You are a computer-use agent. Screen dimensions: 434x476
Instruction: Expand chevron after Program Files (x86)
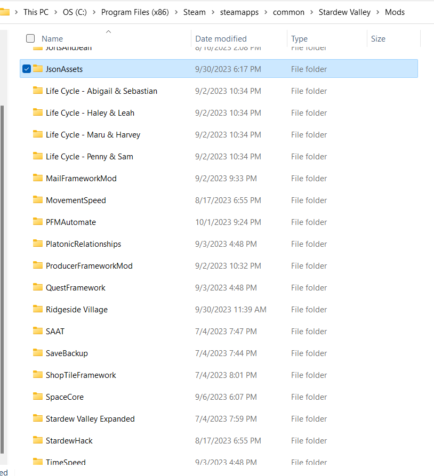(x=176, y=12)
